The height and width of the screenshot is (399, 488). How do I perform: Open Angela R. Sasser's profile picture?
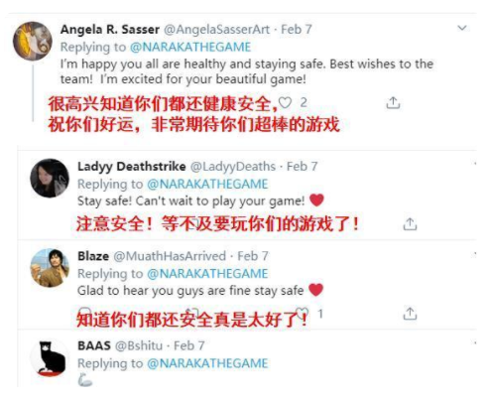[33, 41]
